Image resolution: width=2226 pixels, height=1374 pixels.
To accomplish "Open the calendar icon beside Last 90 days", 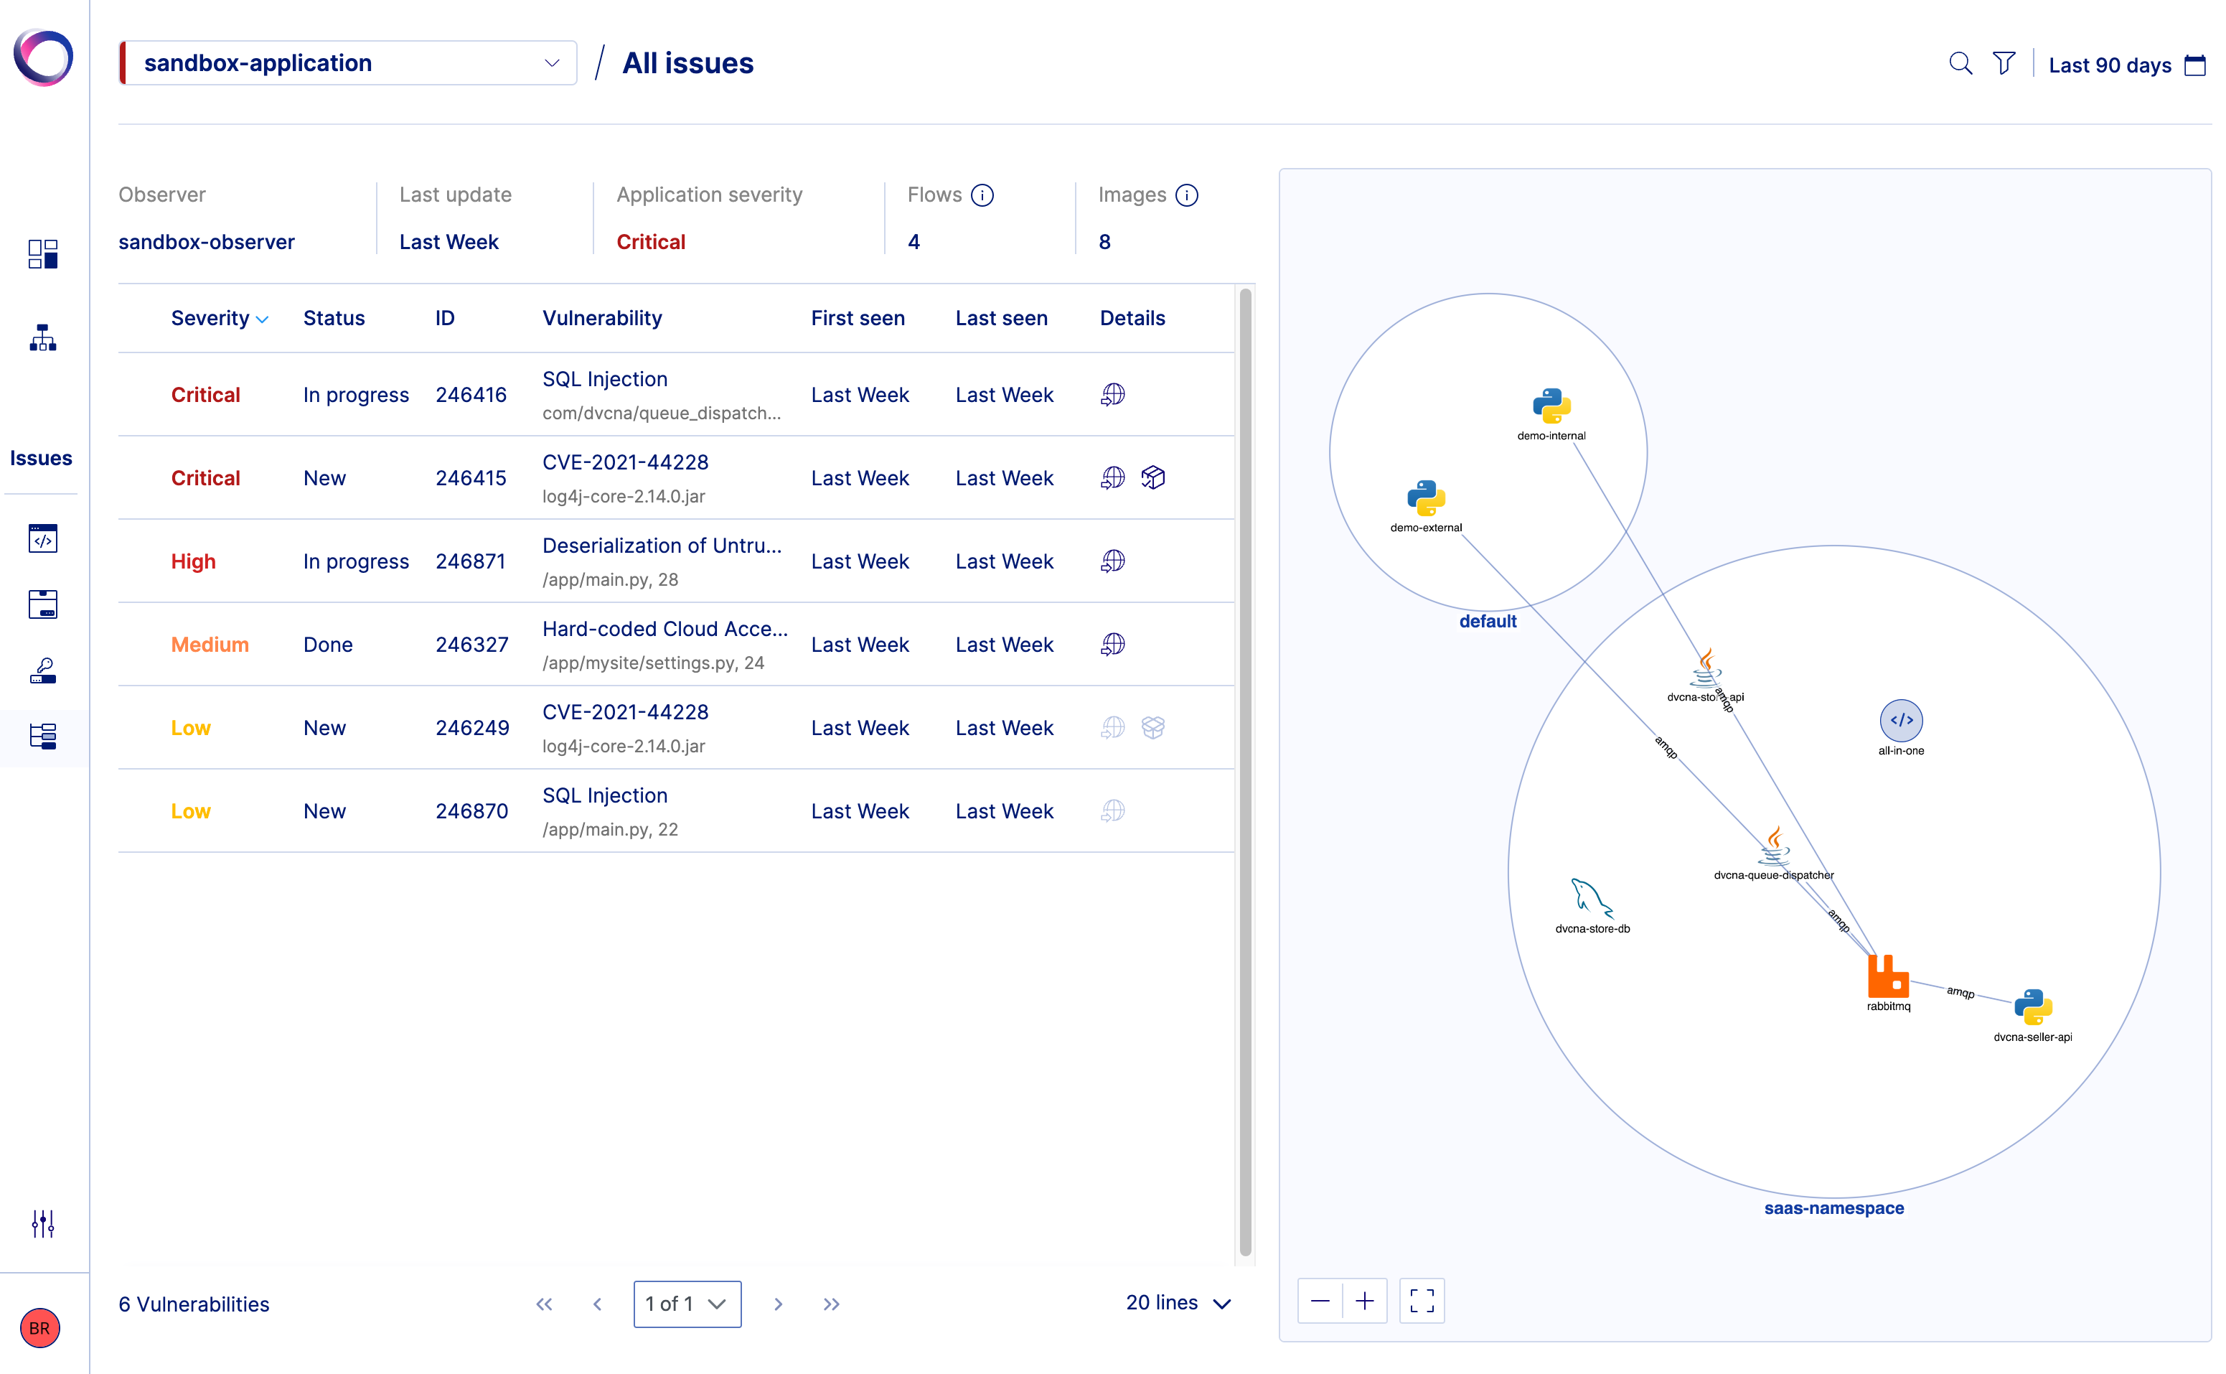I will pos(2194,65).
